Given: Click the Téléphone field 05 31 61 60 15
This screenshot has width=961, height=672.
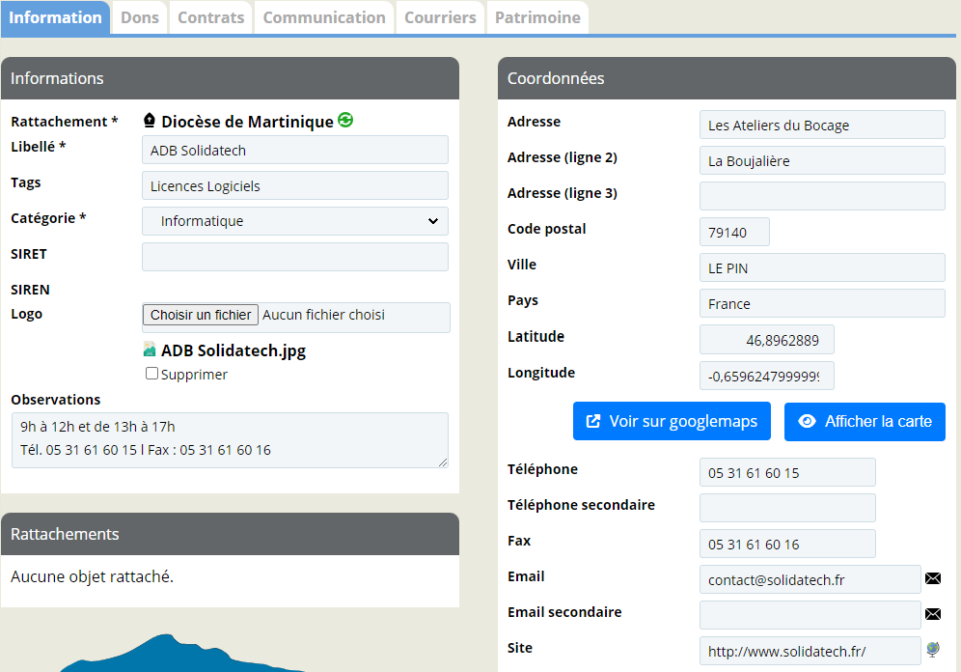Looking at the screenshot, I should click(x=787, y=473).
